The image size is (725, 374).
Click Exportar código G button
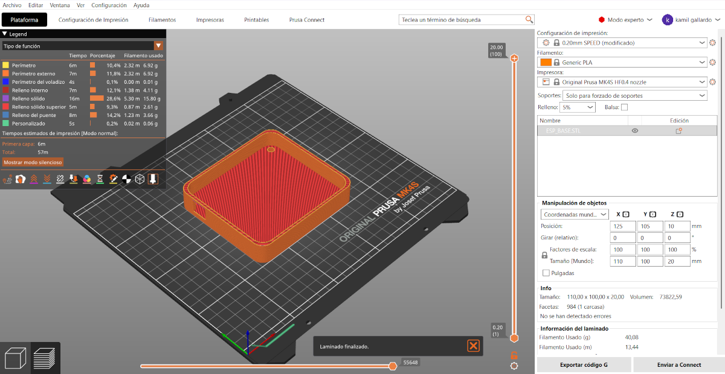[584, 364]
